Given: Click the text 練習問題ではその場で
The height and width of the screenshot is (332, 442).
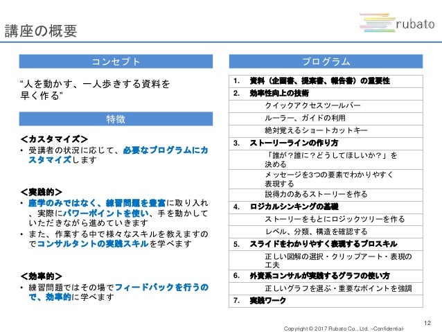Looking at the screenshot, I should pyautogui.click(x=71, y=288).
